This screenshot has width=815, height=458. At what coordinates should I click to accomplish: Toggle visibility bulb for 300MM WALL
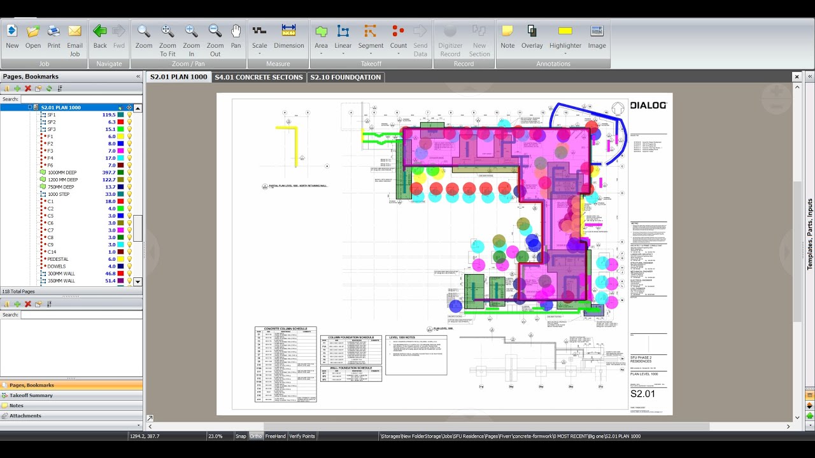click(129, 274)
